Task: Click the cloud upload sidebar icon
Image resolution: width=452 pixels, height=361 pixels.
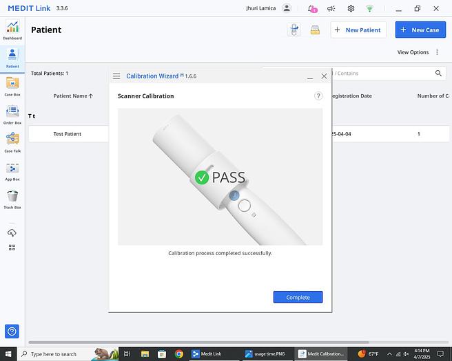Action: point(12,233)
